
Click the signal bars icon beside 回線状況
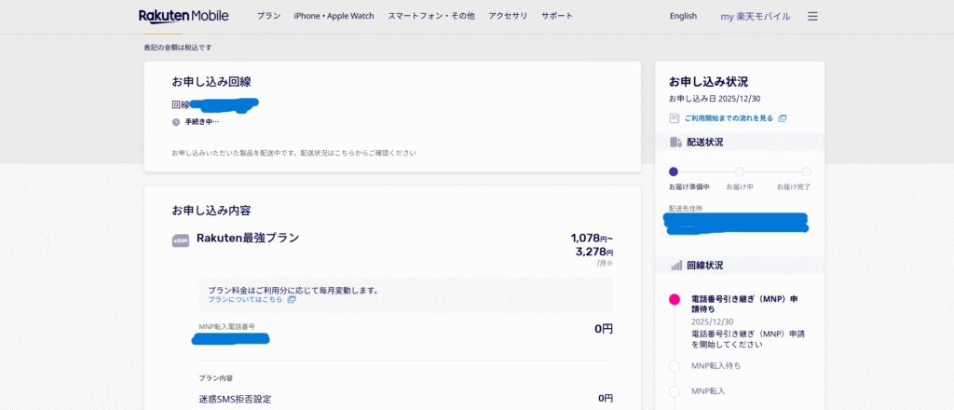point(675,266)
